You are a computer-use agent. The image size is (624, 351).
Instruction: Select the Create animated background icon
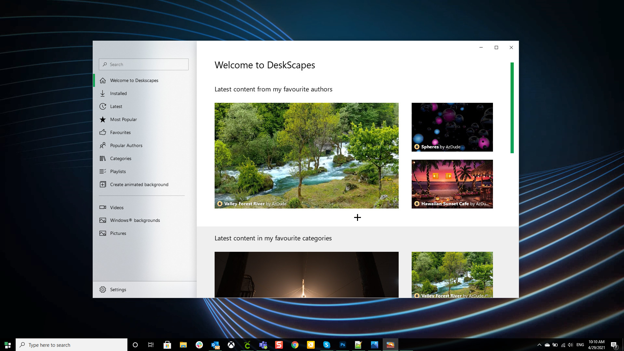pyautogui.click(x=103, y=184)
